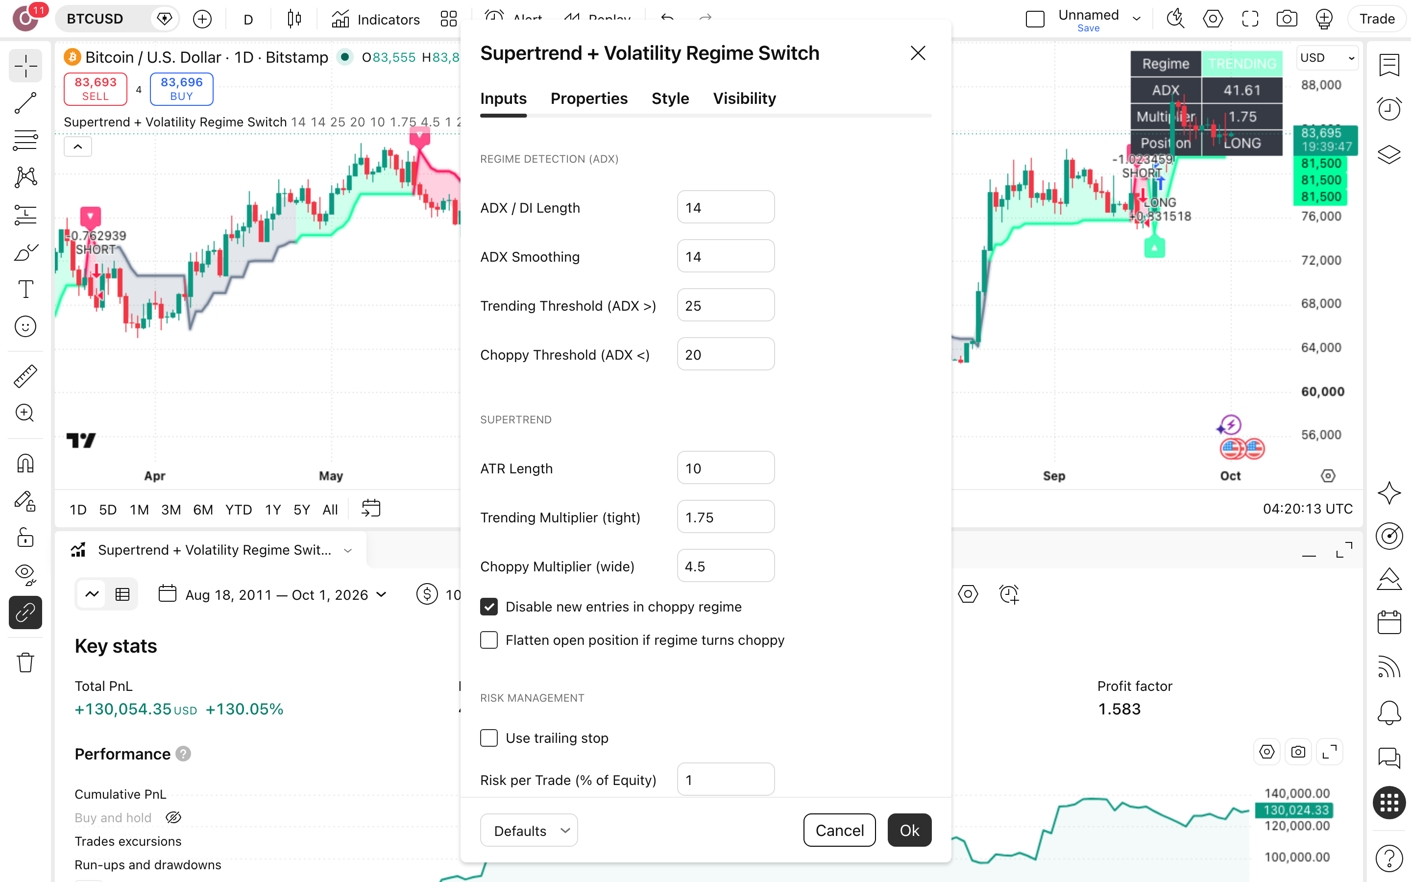Open the object tree layers icon
The height and width of the screenshot is (882, 1411).
point(1389,154)
